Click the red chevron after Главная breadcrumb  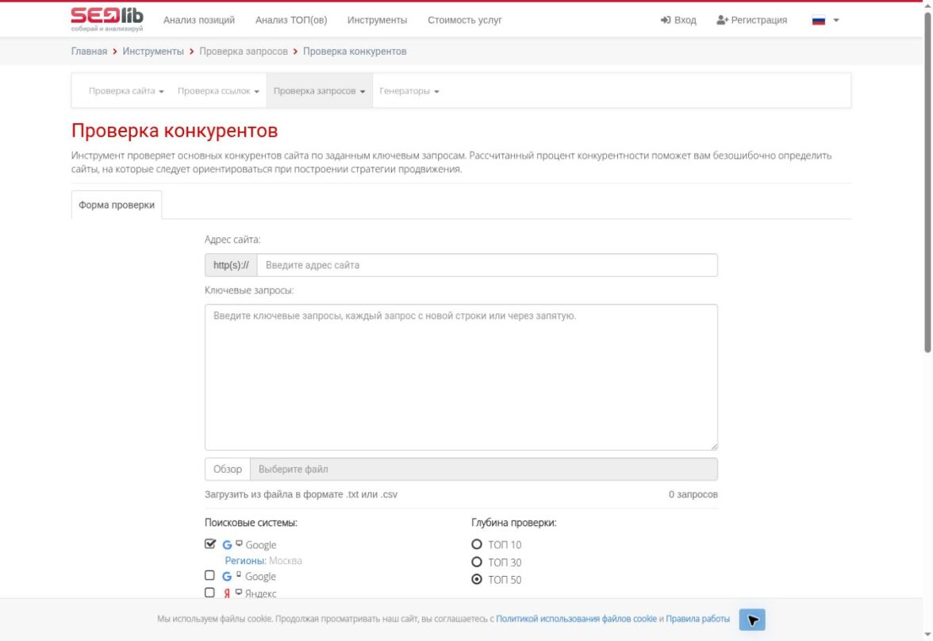[x=115, y=52]
